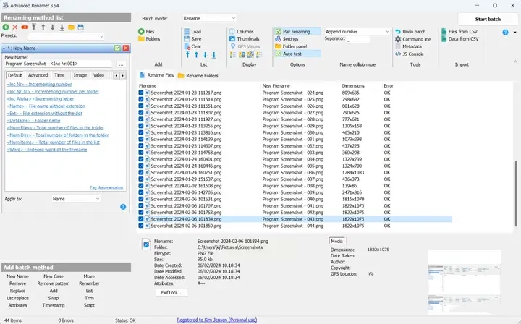The height and width of the screenshot is (324, 521).
Task: Disable the New Name method green checkbox
Action: tap(117, 48)
